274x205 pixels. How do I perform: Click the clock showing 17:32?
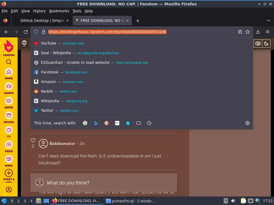coord(268,201)
